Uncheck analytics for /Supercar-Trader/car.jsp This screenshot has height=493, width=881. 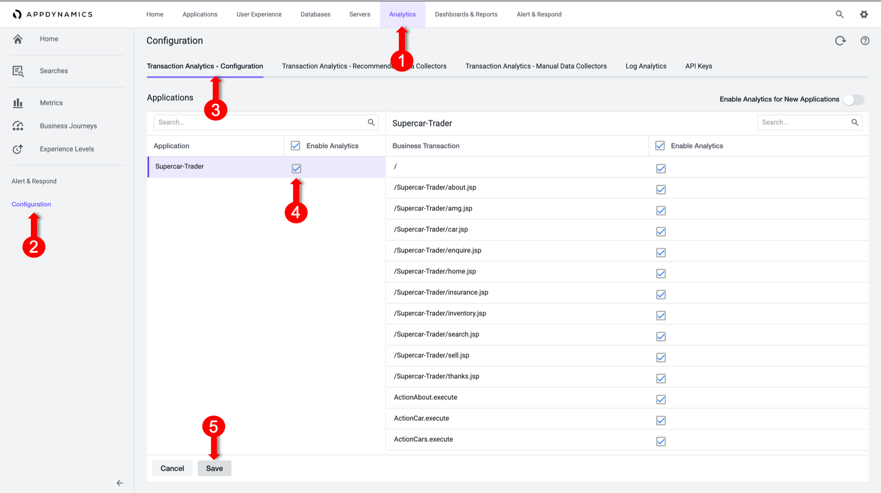click(661, 232)
